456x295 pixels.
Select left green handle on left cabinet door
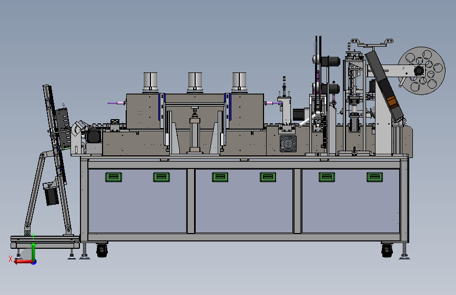coord(114,177)
